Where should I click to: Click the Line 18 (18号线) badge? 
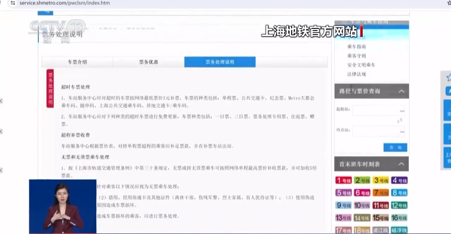point(362,229)
